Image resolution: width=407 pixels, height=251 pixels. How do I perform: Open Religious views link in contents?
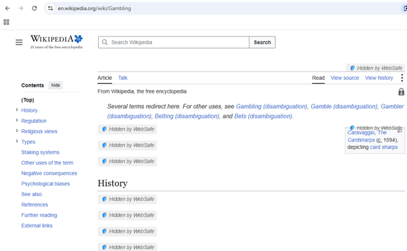[x=39, y=131]
